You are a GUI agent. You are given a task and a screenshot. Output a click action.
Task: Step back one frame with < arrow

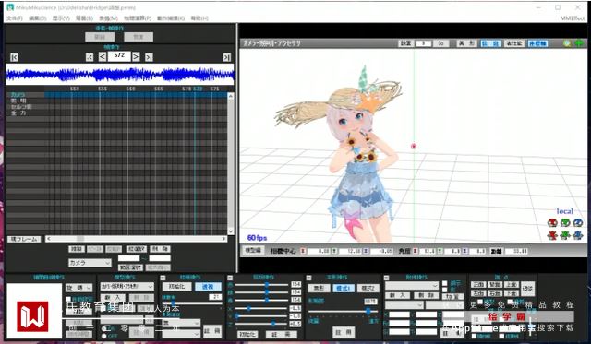coord(103,57)
